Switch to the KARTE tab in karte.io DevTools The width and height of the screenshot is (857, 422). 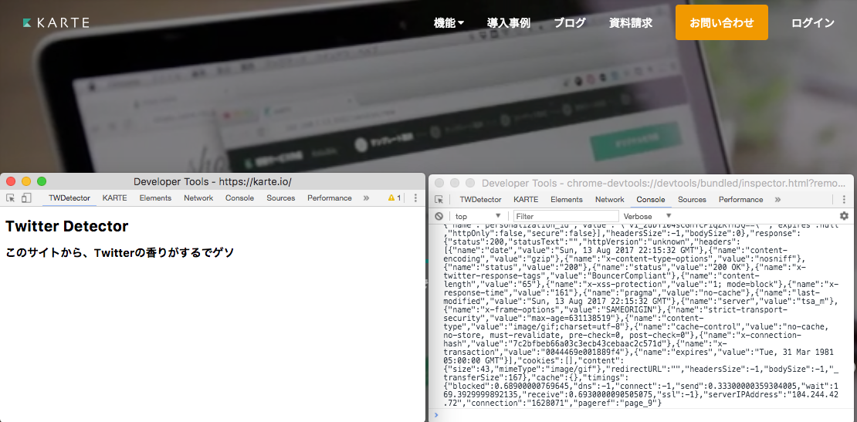[x=114, y=198]
